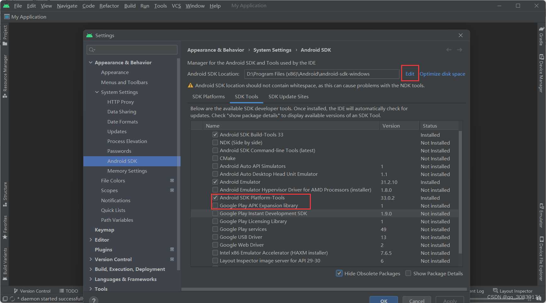Collapse the System Settings tree node
The image size is (546, 303).
click(97, 92)
